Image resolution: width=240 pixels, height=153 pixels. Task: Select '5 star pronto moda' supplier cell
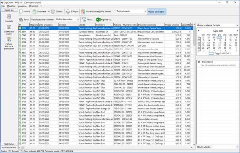105,46
